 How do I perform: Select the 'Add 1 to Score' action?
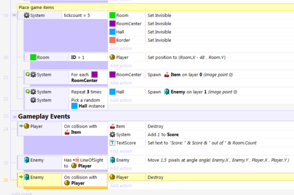164,135
